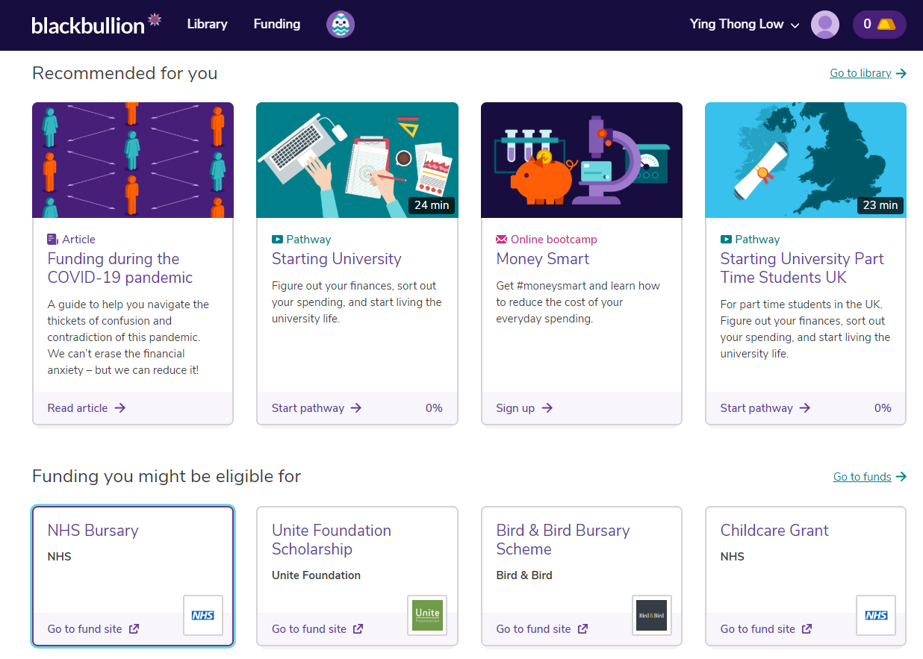Open Money Smart piggy bank thumbnail
The image size is (923, 659).
tap(582, 160)
